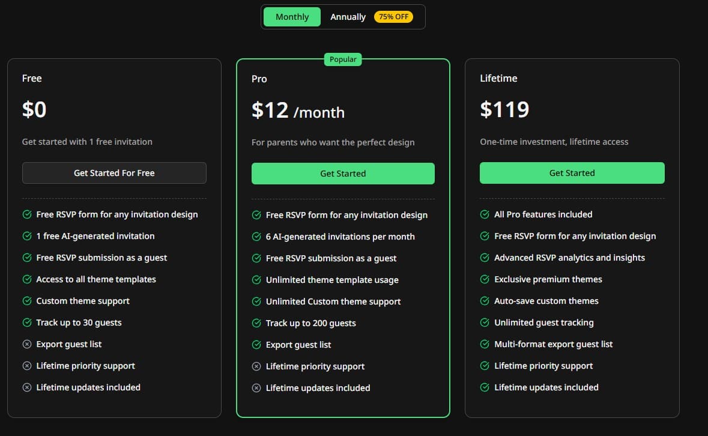Click Get Started under Lifetime plan
708x436 pixels.
click(572, 173)
